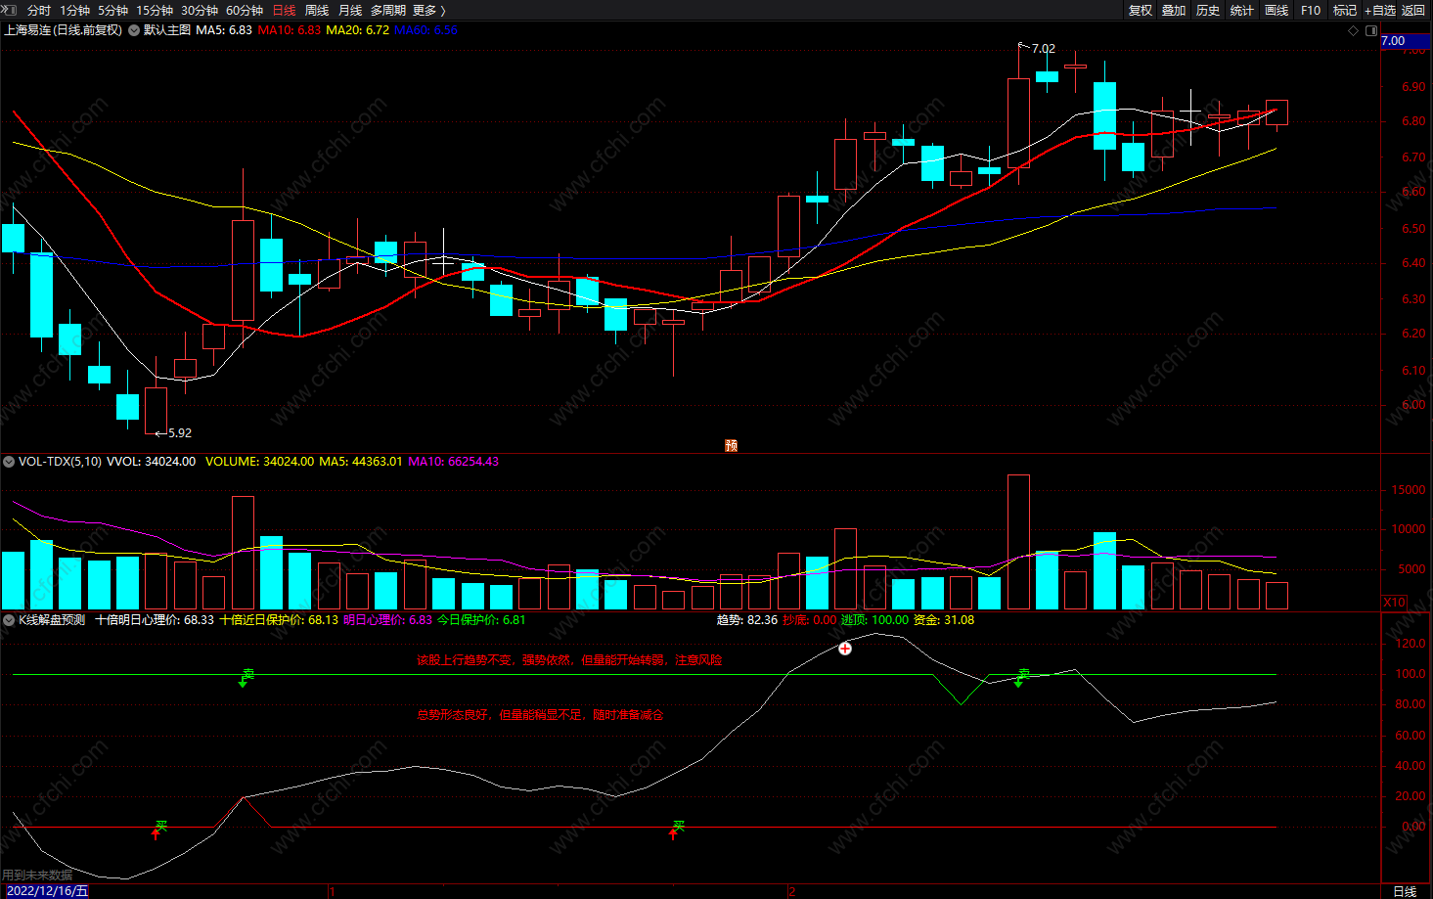
Task: Switch to 周线 weekly period
Action: (317, 10)
